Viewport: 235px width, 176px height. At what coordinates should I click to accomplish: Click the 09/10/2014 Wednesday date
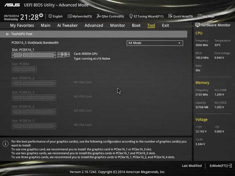pyautogui.click(x=11, y=18)
